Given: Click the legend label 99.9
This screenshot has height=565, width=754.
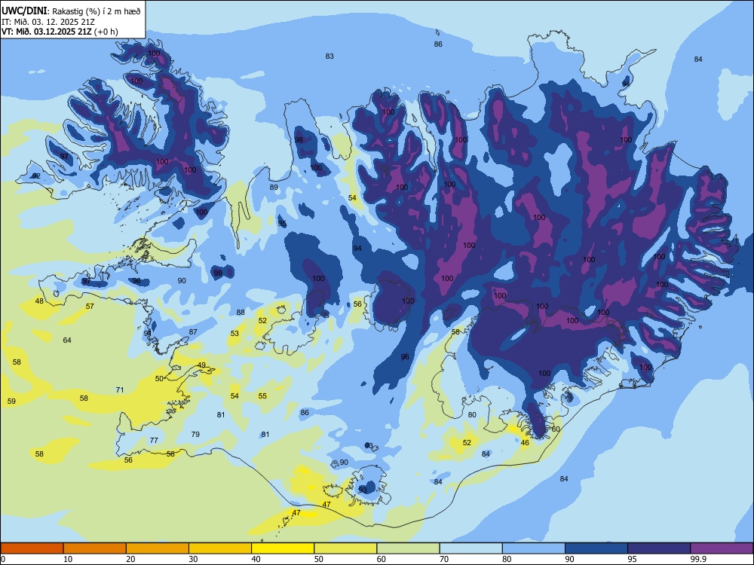Looking at the screenshot, I should point(697,559).
